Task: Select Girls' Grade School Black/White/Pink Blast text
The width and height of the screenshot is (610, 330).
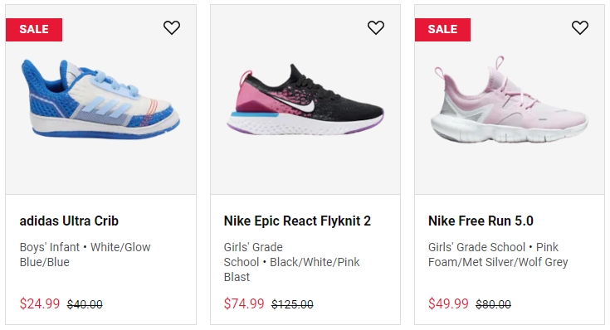Action: click(x=292, y=262)
